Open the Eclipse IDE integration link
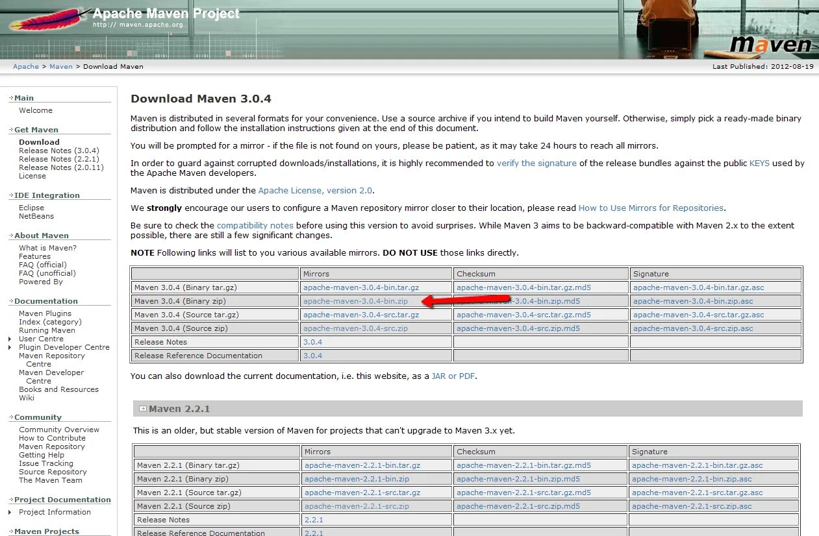Image resolution: width=819 pixels, height=536 pixels. click(32, 208)
